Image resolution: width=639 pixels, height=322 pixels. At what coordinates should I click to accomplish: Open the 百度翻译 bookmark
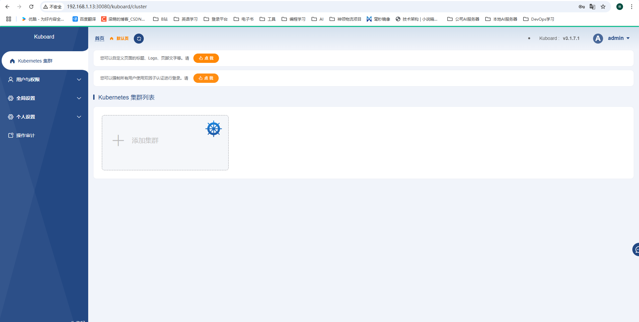[x=84, y=19]
